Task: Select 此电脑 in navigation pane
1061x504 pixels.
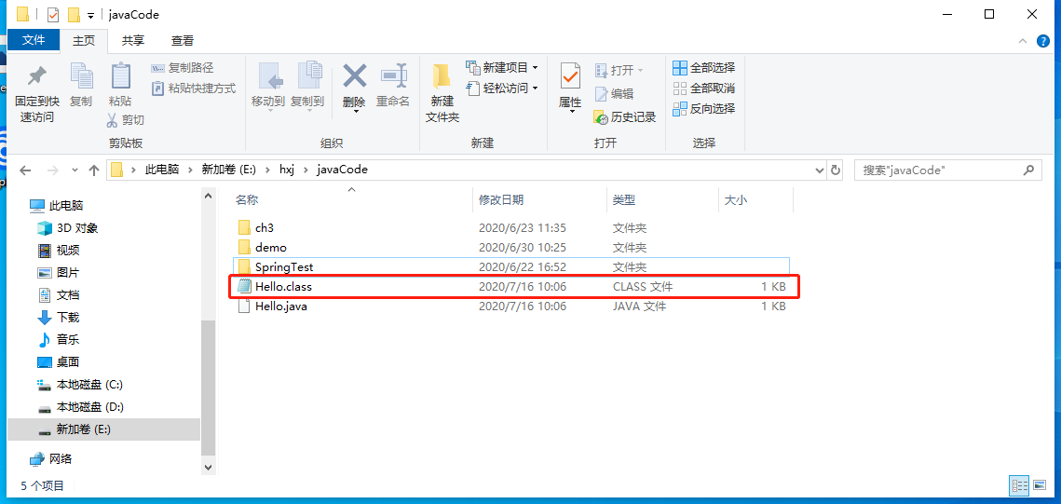Action: [57, 206]
